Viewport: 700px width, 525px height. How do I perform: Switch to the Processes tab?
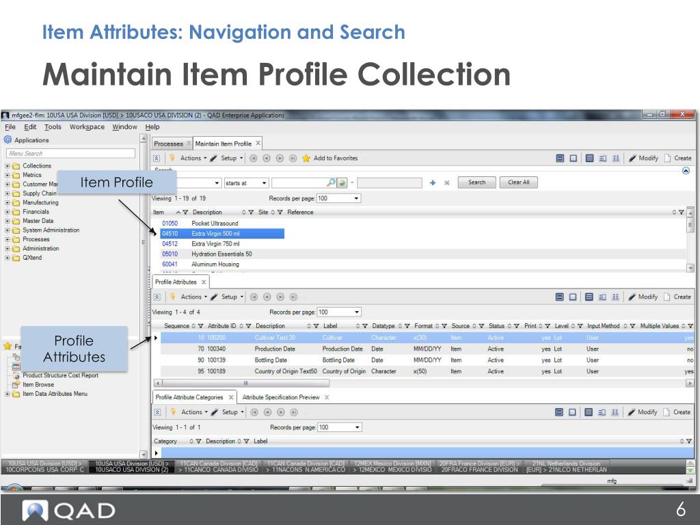168,144
